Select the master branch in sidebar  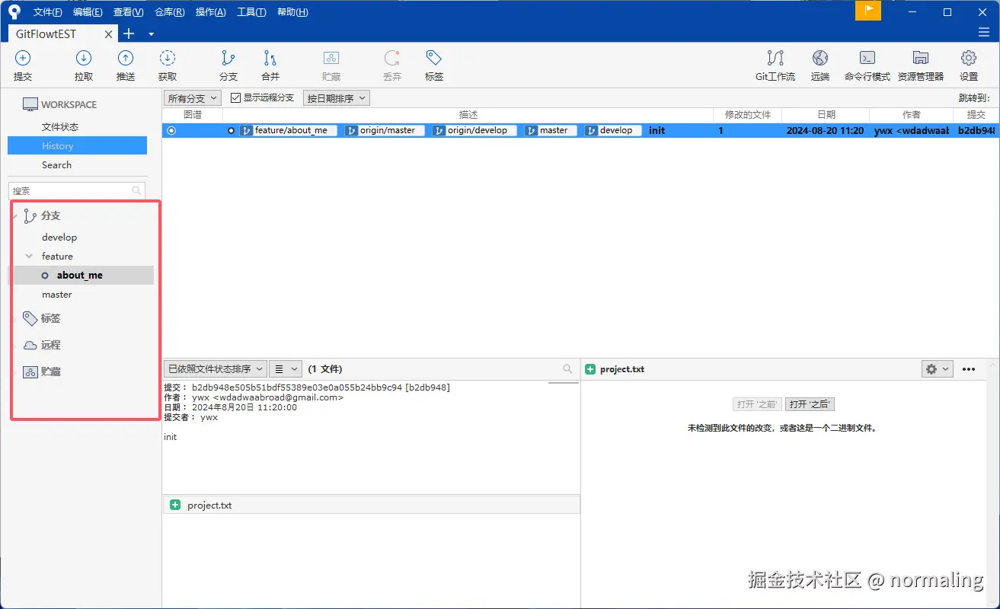(x=57, y=295)
